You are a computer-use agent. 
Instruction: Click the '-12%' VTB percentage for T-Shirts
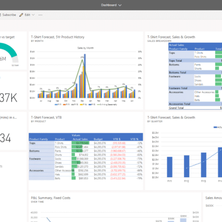click(x=140, y=143)
